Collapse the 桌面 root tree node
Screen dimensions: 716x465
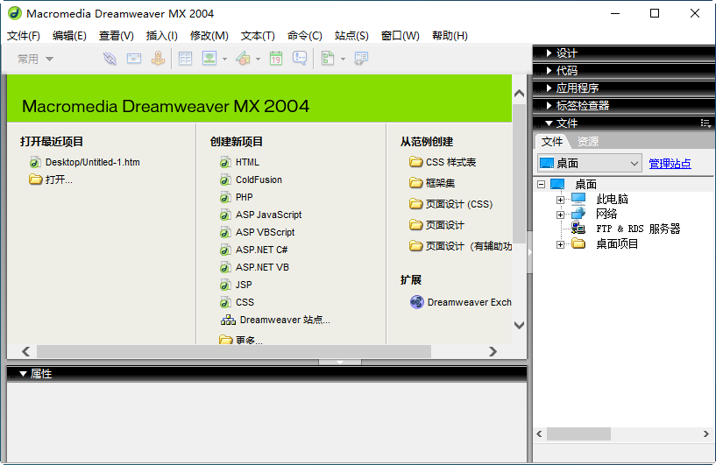click(541, 185)
